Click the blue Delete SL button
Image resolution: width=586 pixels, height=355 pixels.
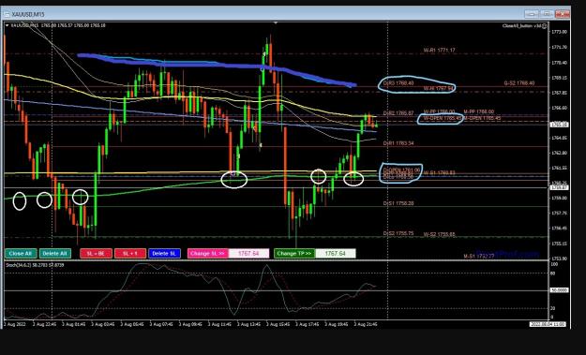164,254
